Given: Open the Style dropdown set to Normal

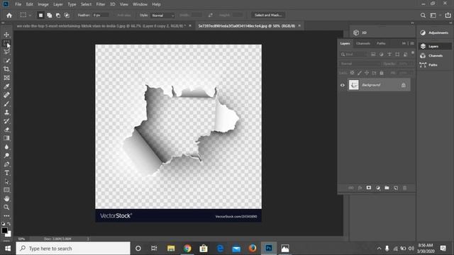Looking at the screenshot, I should pyautogui.click(x=163, y=16).
